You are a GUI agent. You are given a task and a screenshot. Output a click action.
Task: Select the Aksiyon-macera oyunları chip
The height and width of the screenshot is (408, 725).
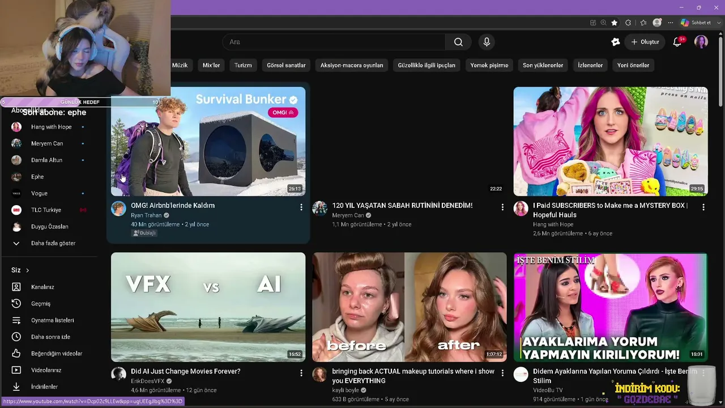click(352, 65)
